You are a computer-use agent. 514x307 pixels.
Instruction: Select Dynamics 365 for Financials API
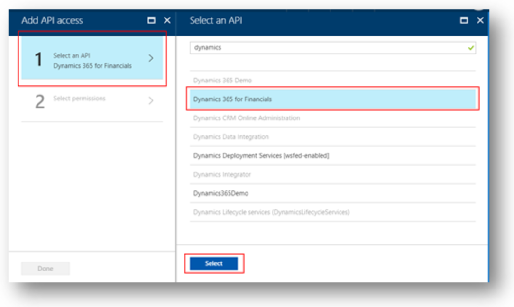(x=333, y=99)
